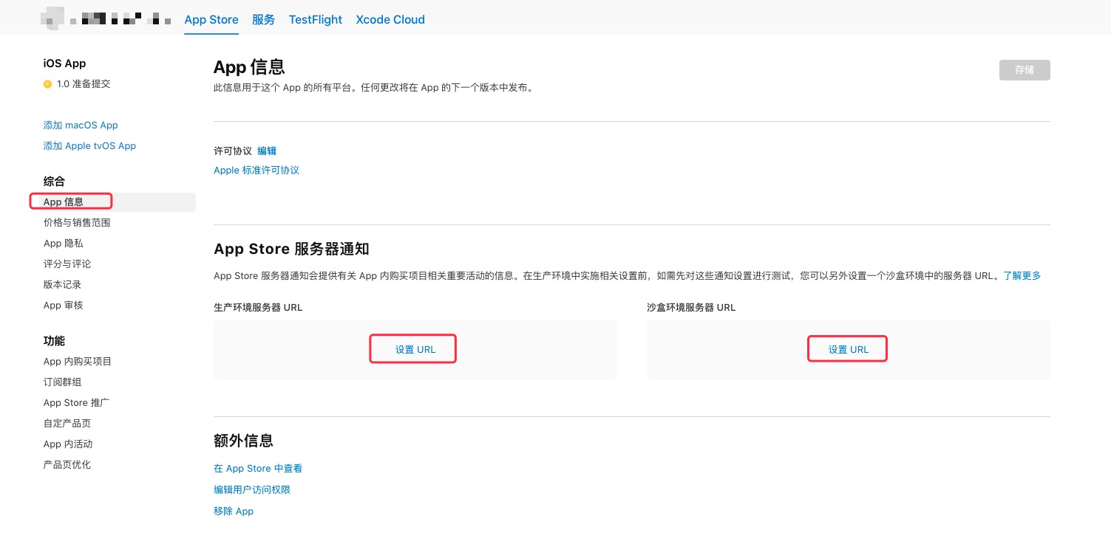Click 编辑用户访问权限 link
This screenshot has height=544, width=1111.
[x=252, y=490]
